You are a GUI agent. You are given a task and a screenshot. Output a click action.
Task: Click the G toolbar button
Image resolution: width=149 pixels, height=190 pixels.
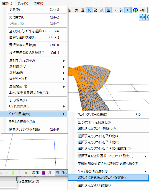(115, 10)
